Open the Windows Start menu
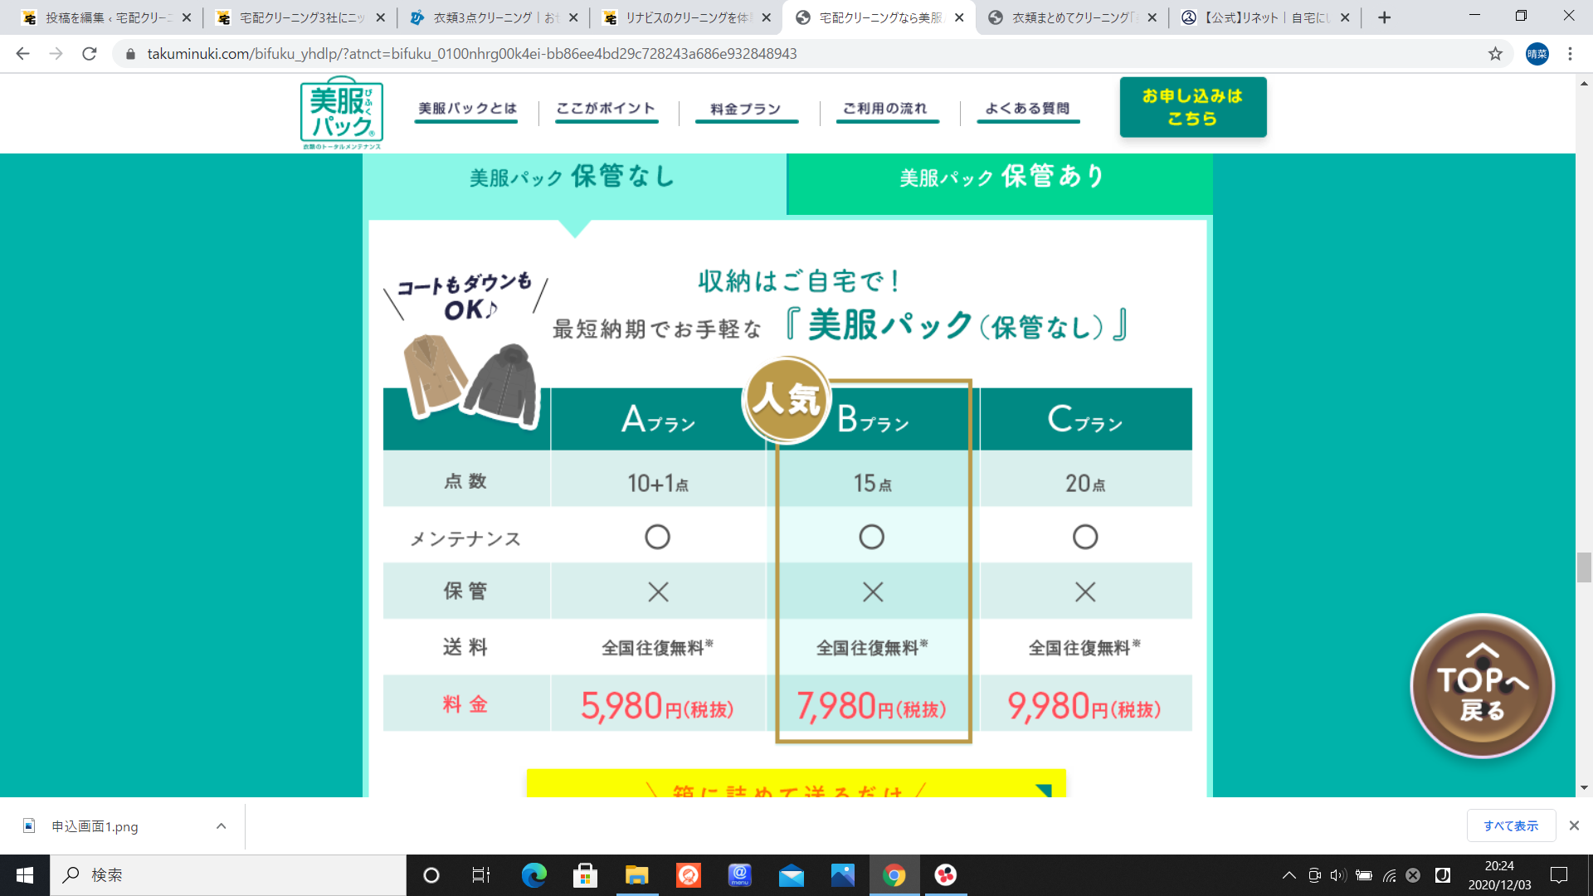 click(25, 875)
